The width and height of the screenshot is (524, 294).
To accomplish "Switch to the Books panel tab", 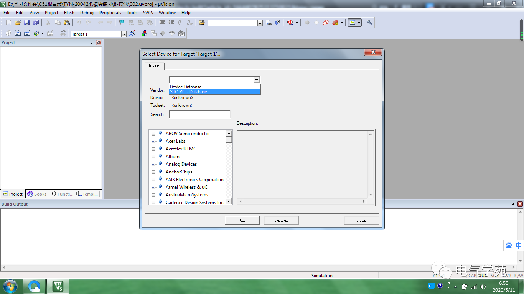I will tap(37, 194).
